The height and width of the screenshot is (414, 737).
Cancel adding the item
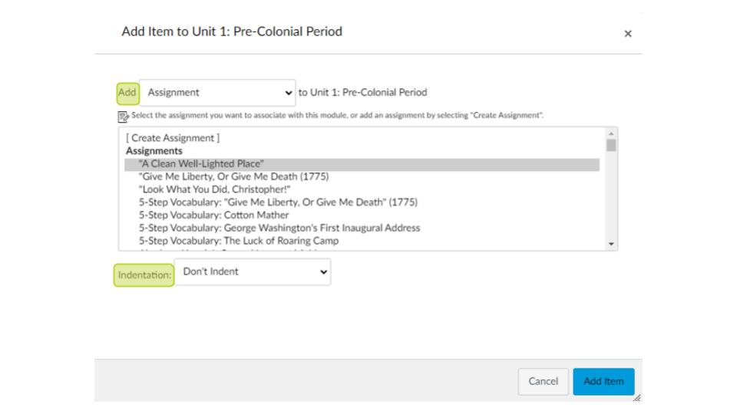544,381
